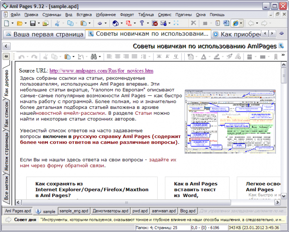
Task: Click the pin icon above the side tabs
Action: coord(6,57)
